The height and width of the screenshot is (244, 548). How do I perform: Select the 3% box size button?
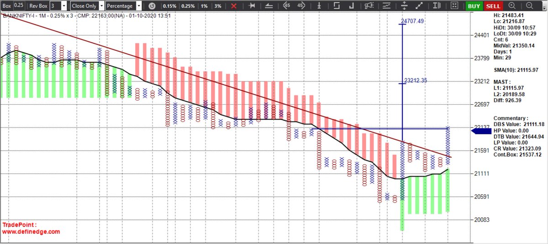pyautogui.click(x=218, y=6)
